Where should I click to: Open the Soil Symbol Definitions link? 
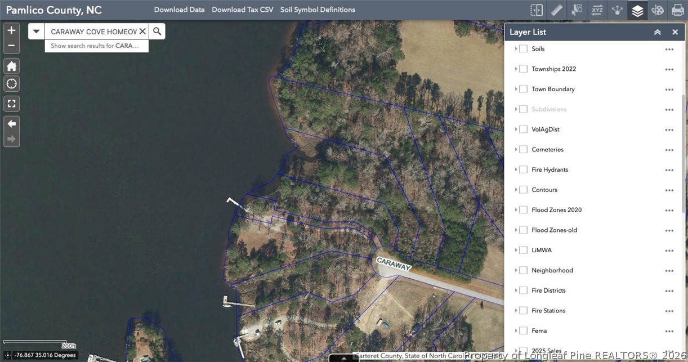pos(318,10)
